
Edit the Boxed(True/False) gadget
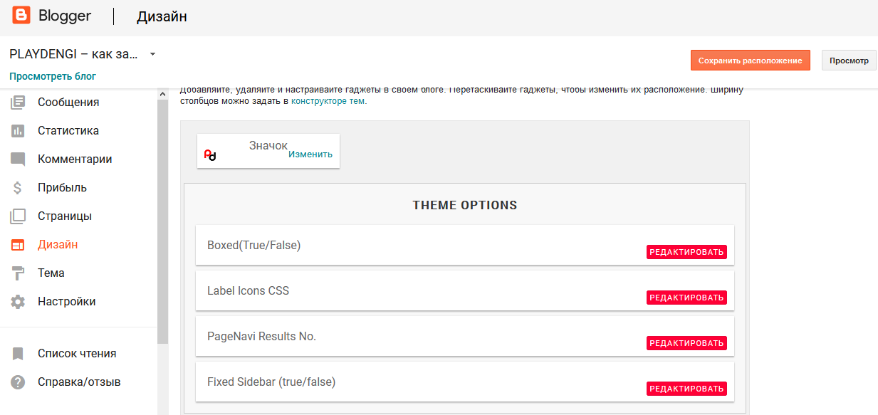[686, 252]
